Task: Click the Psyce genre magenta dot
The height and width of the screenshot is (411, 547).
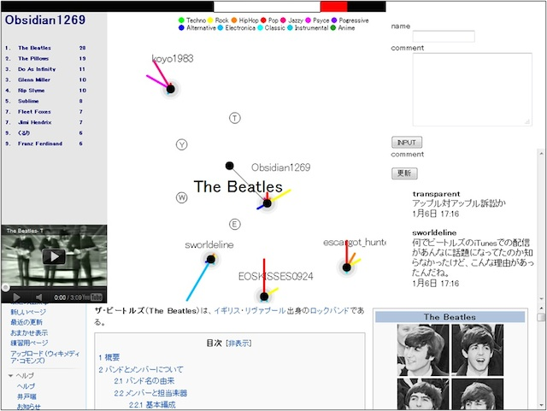Action: [x=308, y=21]
